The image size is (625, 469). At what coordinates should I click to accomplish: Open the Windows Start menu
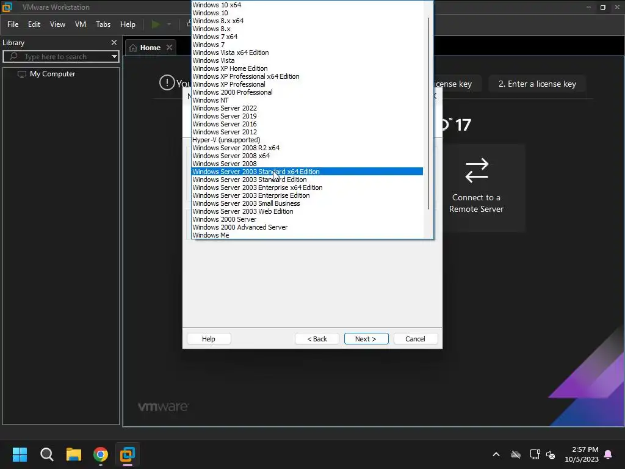20,454
